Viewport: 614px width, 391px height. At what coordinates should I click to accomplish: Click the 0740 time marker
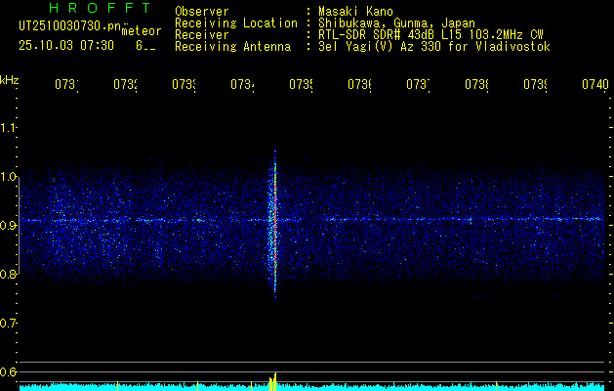tap(594, 85)
